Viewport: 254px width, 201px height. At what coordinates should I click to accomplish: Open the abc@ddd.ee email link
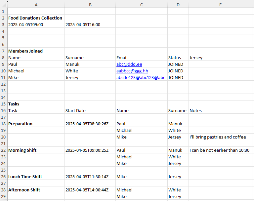point(129,64)
